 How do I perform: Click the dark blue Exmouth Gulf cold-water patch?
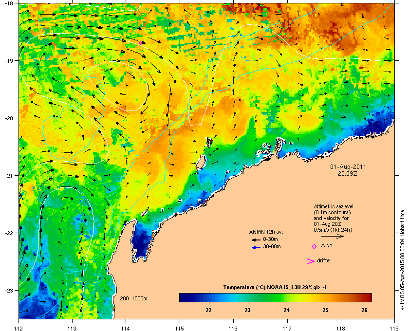pyautogui.click(x=141, y=241)
